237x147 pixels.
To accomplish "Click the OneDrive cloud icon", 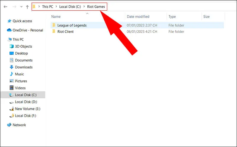I will (x=9, y=30).
